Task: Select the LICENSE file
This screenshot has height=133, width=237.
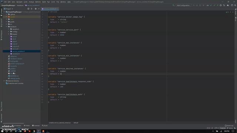Action: (13, 71)
